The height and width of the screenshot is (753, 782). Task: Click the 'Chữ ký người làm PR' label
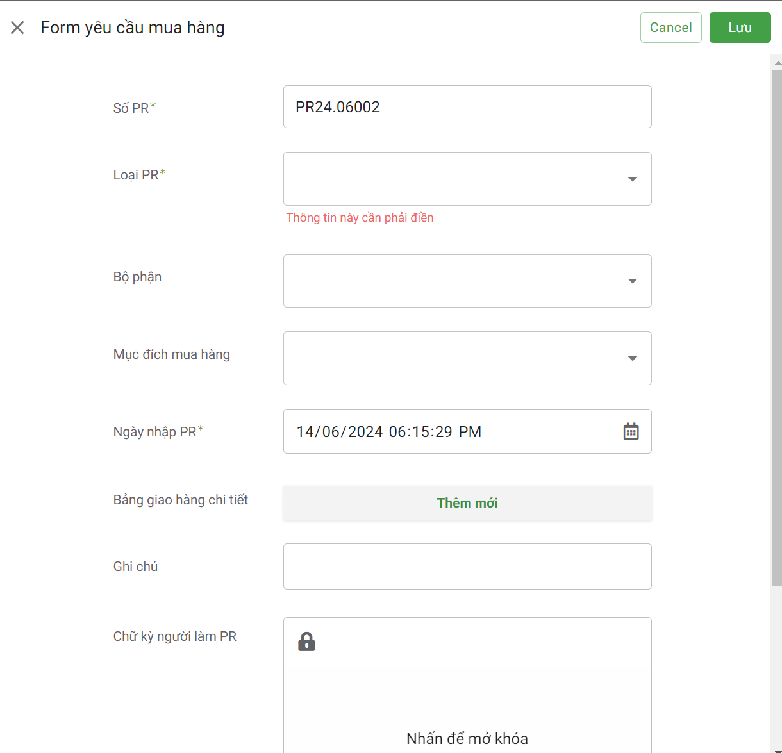coord(175,636)
